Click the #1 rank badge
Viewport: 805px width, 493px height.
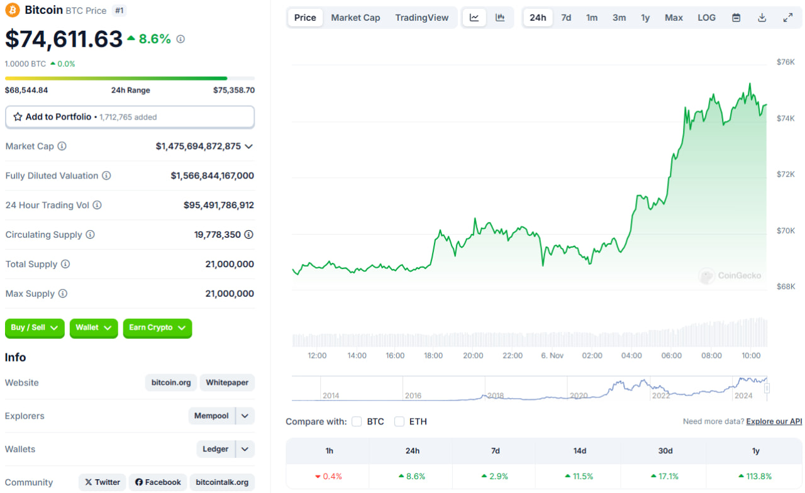point(118,10)
